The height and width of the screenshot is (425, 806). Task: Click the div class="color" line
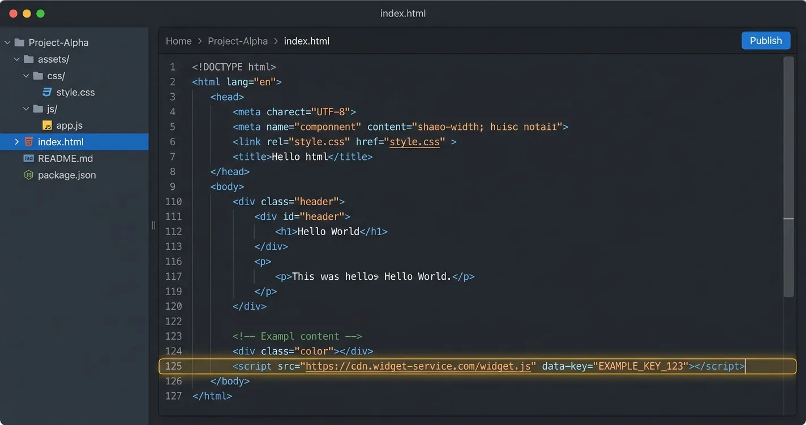point(303,352)
